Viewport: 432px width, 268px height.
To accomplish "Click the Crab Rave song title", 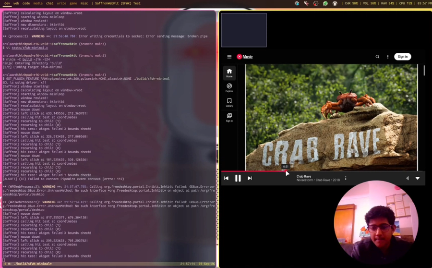I will pyautogui.click(x=304, y=176).
